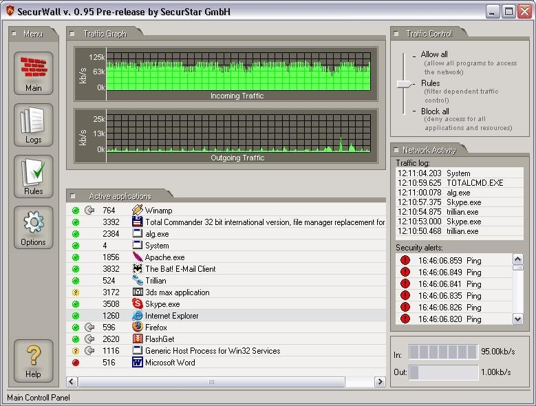Open the Logs section

[34, 125]
